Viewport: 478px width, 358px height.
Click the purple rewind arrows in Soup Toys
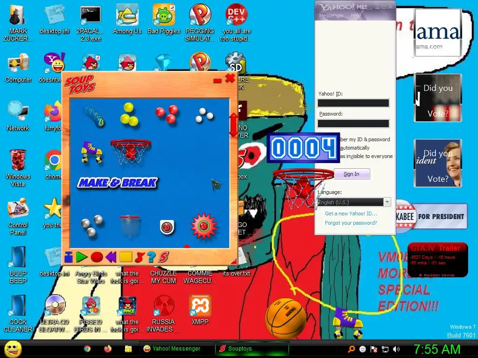tap(111, 257)
